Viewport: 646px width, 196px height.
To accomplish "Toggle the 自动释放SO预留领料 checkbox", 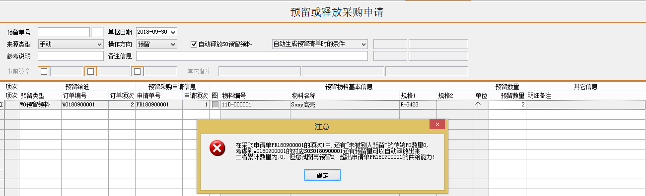I will (194, 44).
